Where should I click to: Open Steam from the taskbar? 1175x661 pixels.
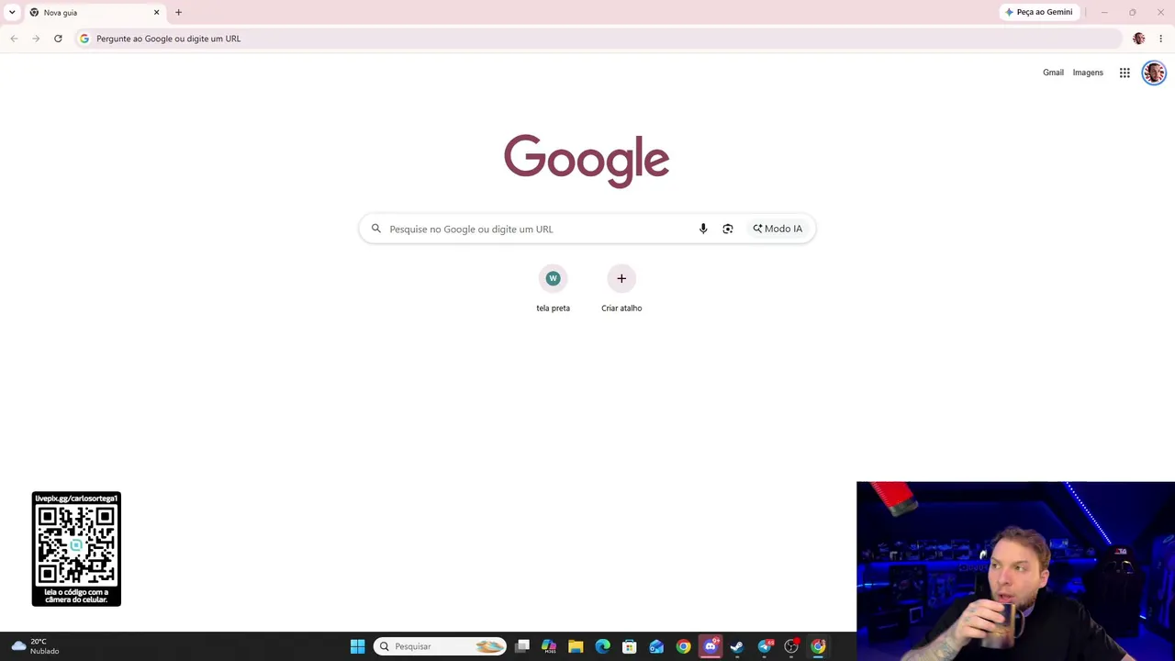737,646
